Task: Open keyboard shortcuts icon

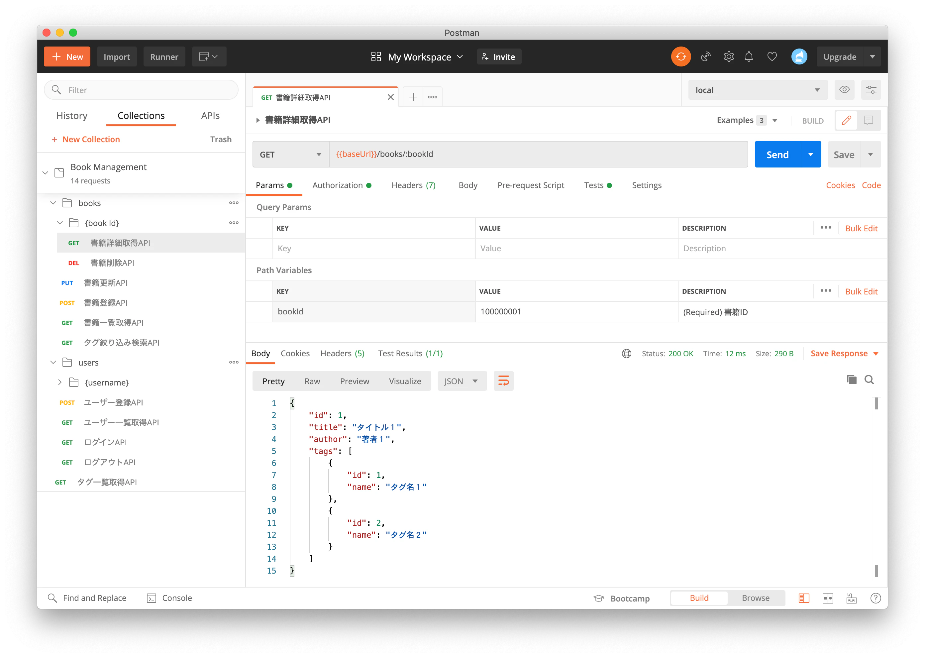Action: 851,598
